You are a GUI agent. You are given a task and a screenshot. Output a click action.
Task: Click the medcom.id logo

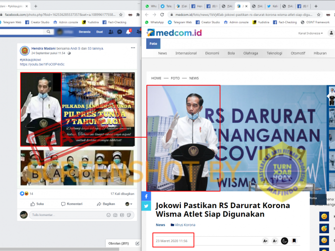point(174,33)
